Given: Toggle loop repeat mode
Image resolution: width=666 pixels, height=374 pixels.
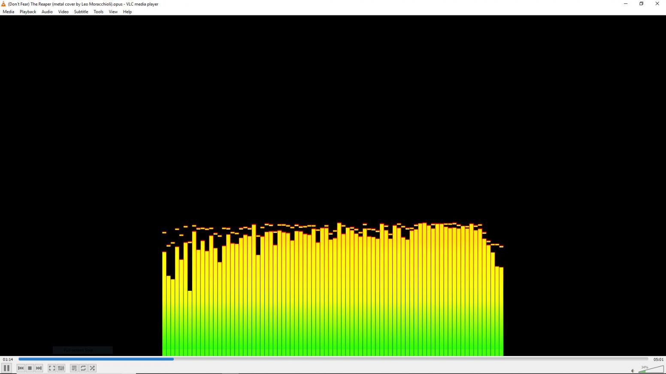Looking at the screenshot, I should point(83,368).
